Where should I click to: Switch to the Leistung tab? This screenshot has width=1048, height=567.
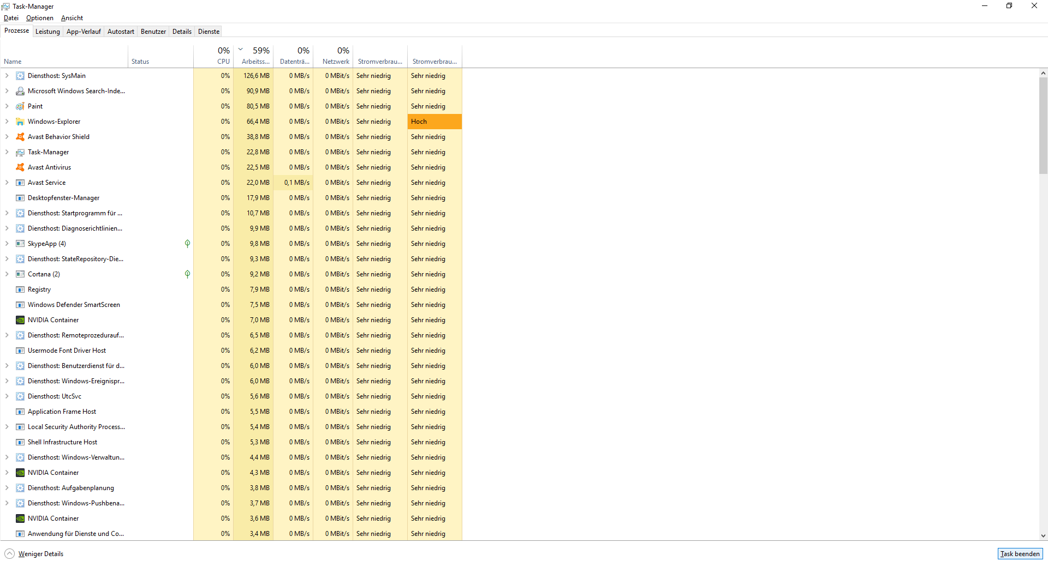pyautogui.click(x=47, y=32)
